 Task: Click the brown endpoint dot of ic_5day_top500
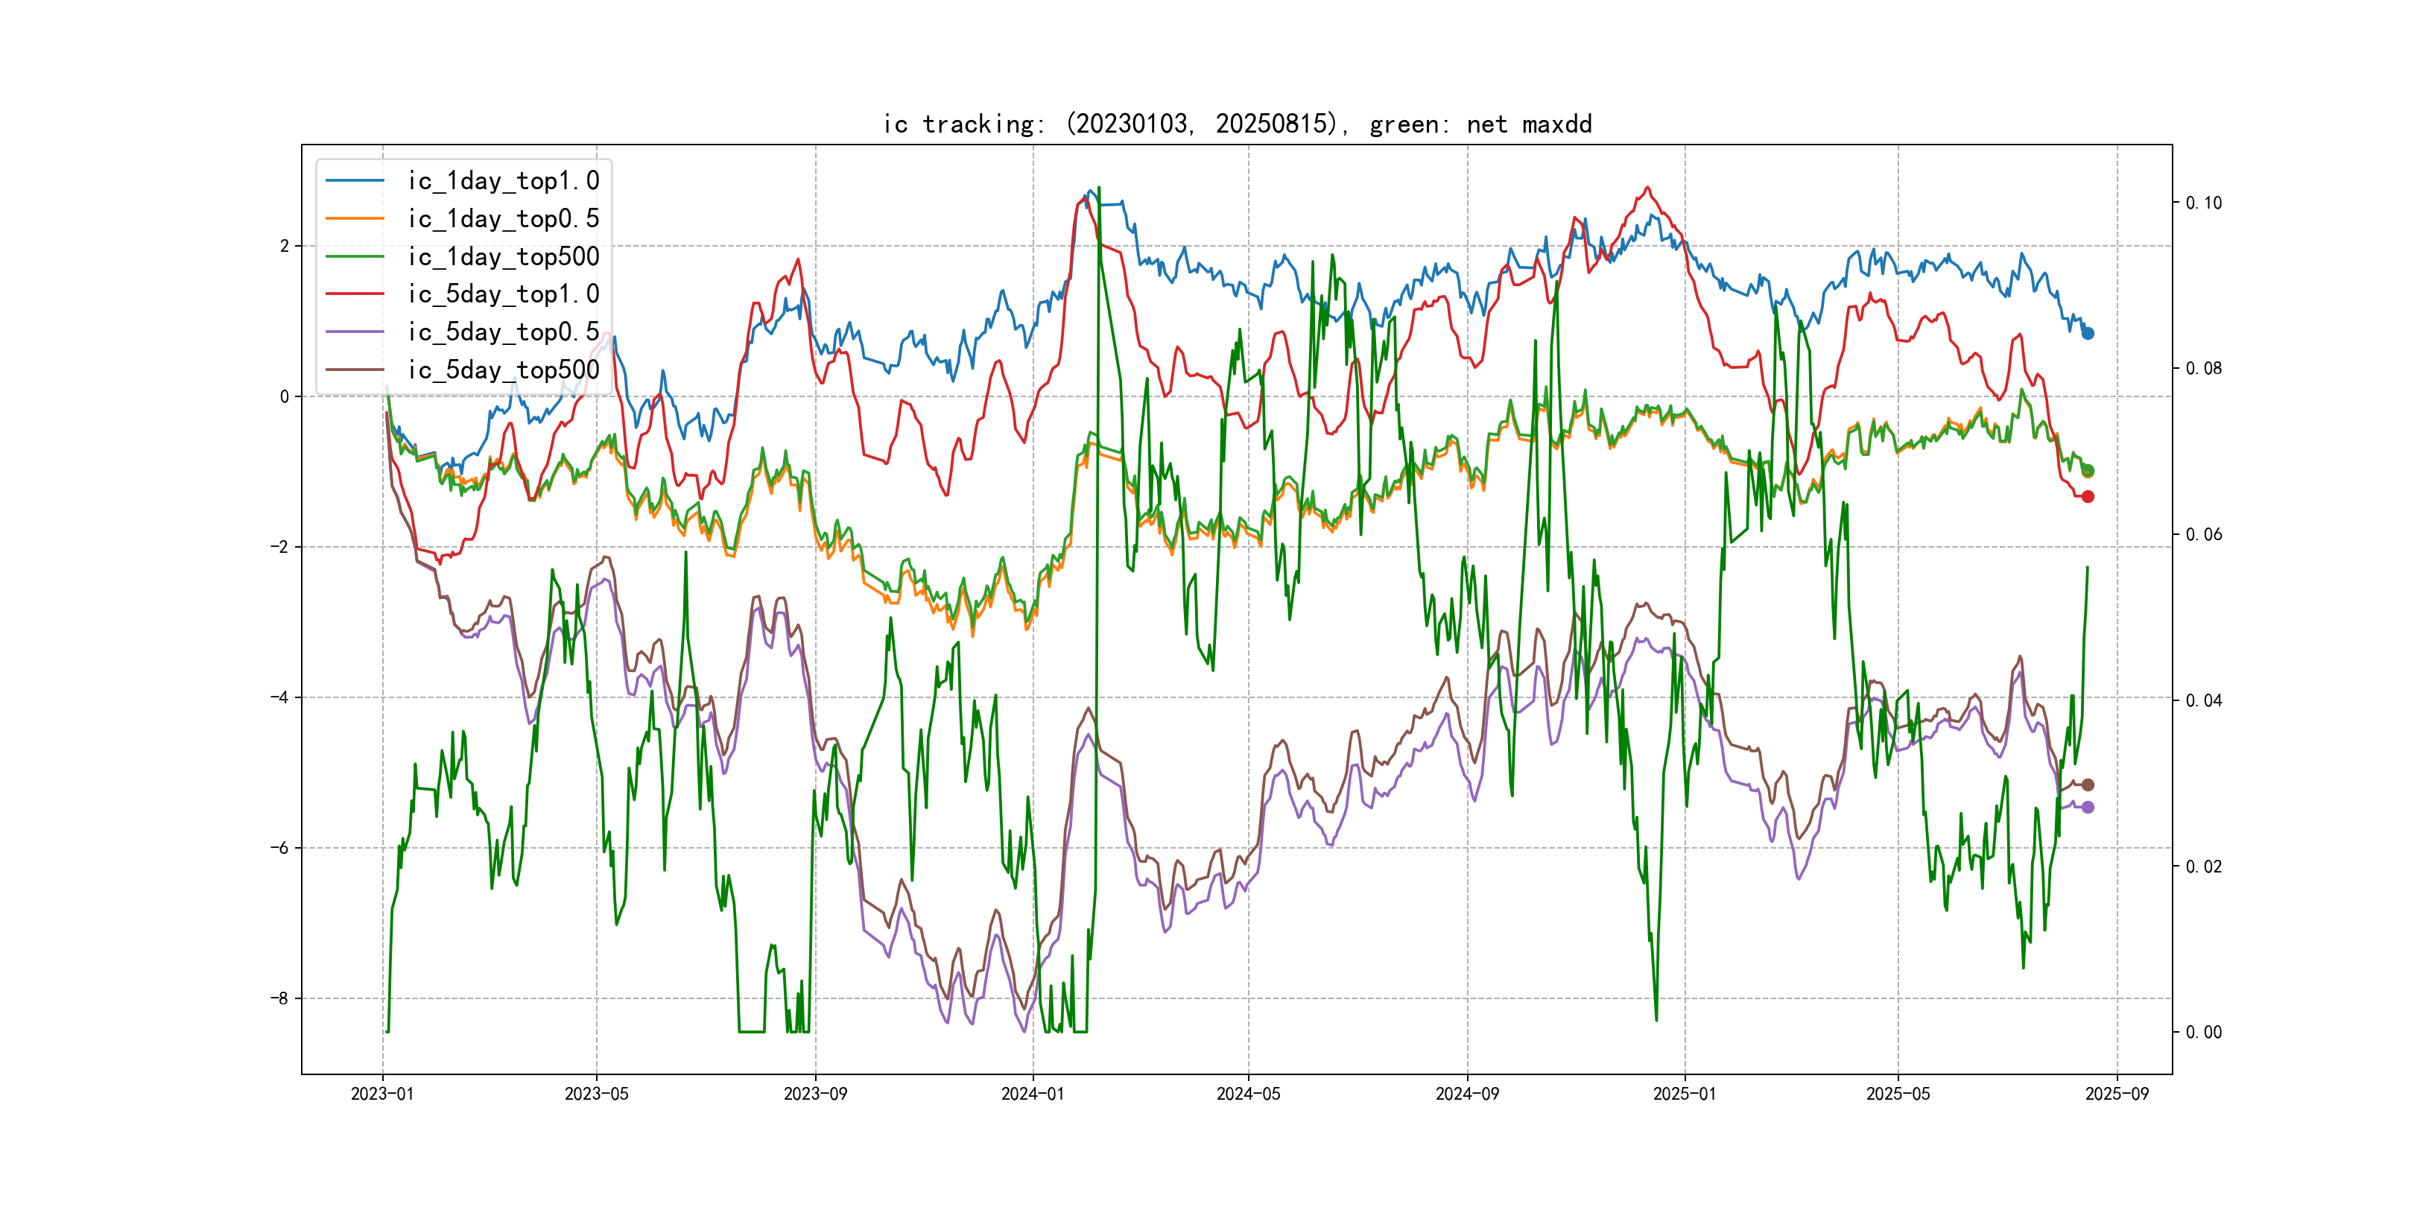point(2087,785)
